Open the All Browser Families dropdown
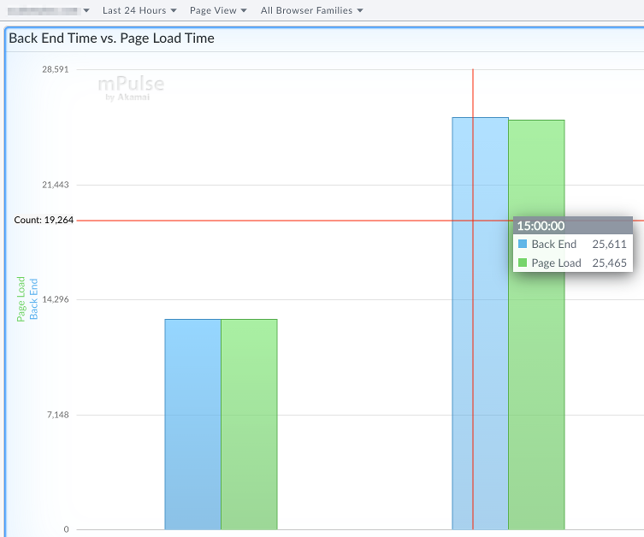 [311, 10]
